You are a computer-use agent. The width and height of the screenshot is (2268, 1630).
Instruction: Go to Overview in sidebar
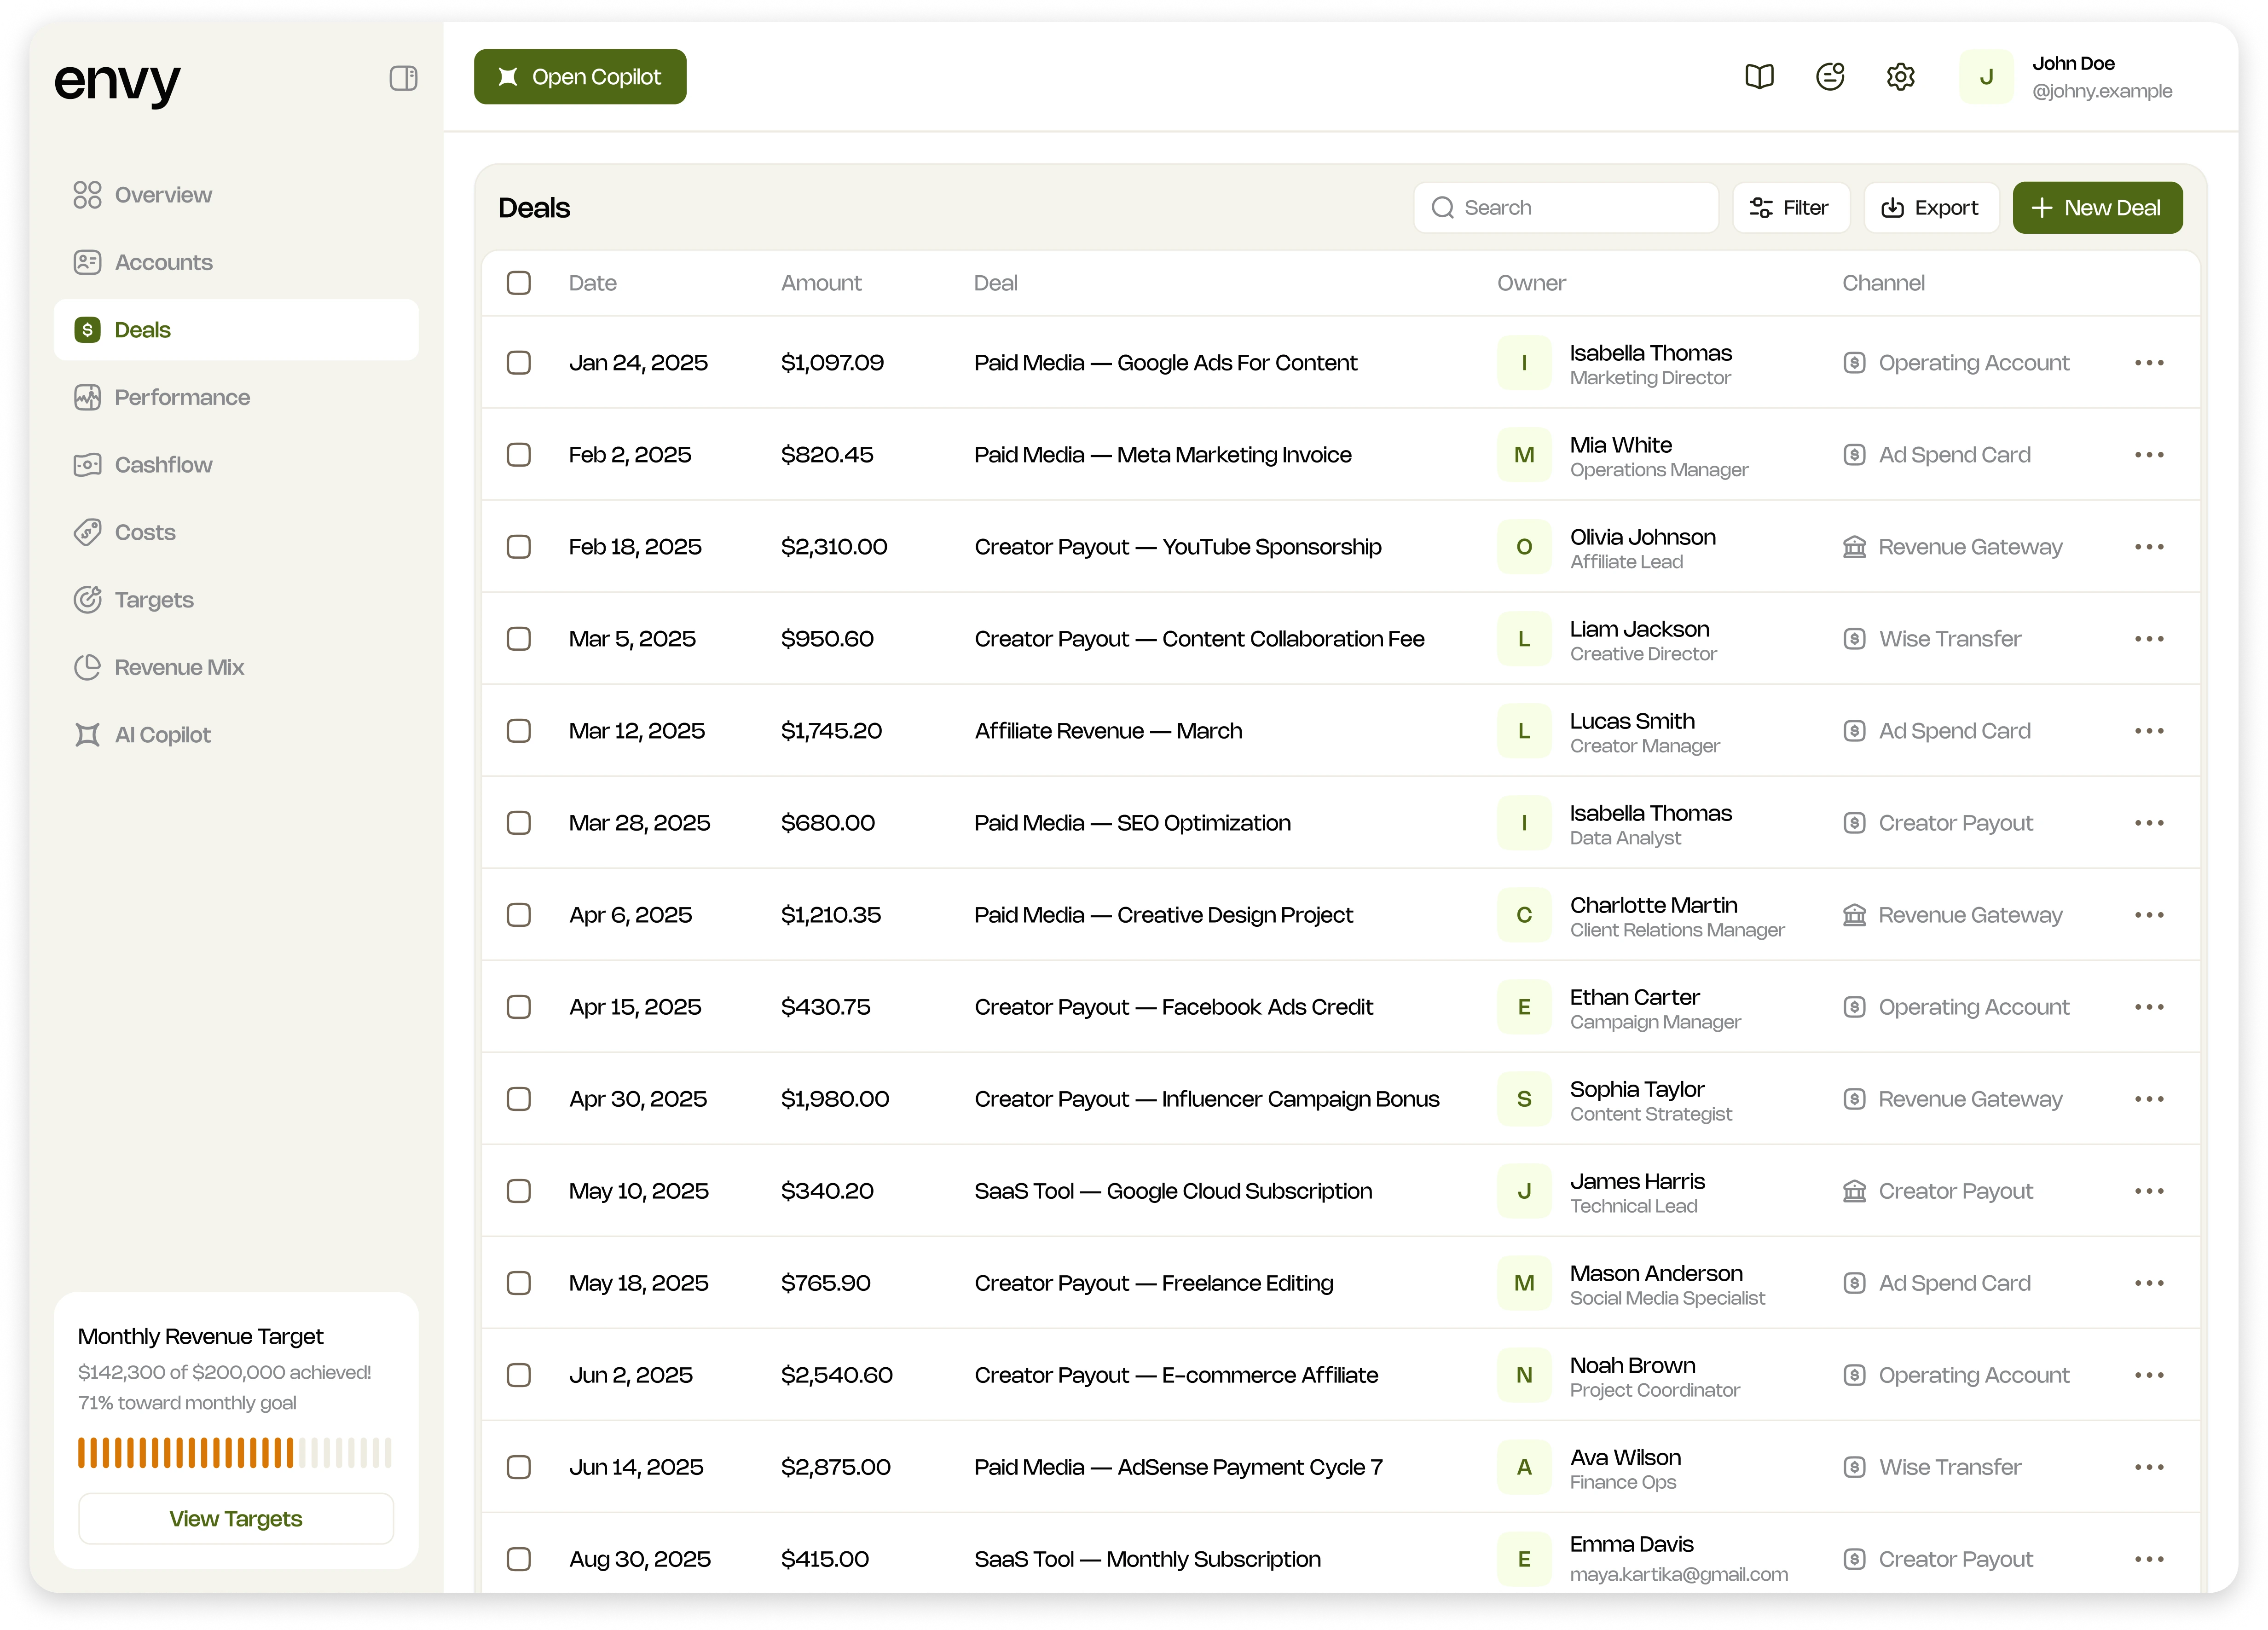(236, 195)
